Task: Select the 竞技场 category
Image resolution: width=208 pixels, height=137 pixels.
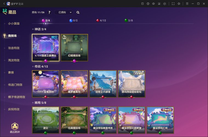Action: (12, 36)
